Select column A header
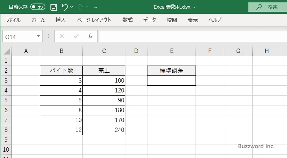This screenshot has height=158, width=287. point(26,51)
